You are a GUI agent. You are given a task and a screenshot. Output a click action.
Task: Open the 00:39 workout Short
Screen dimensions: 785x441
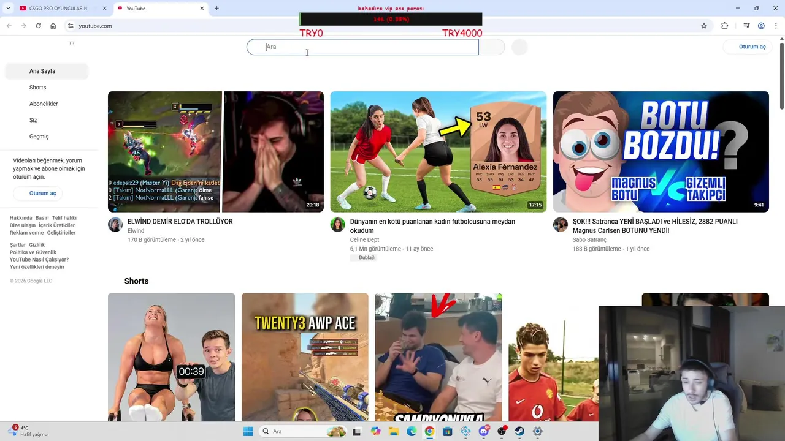coord(171,357)
